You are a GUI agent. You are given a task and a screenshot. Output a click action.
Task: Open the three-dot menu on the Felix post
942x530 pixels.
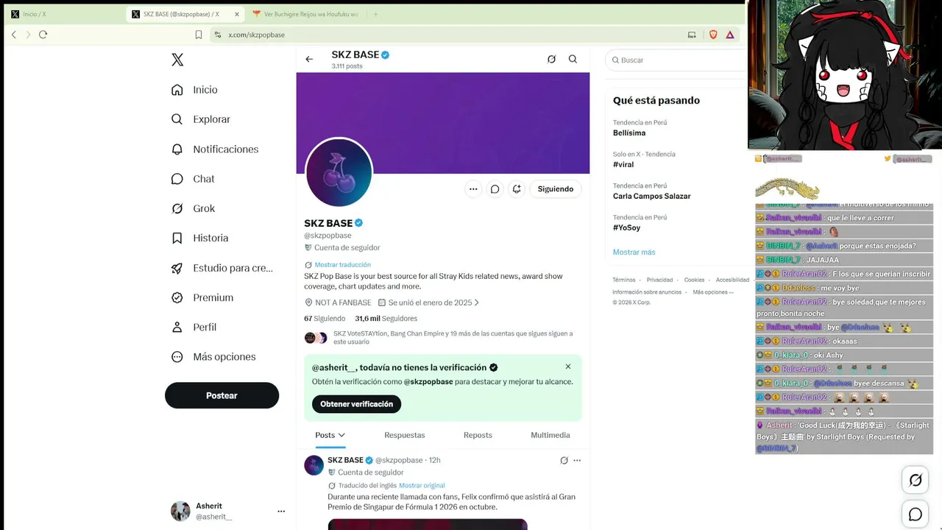pyautogui.click(x=577, y=461)
